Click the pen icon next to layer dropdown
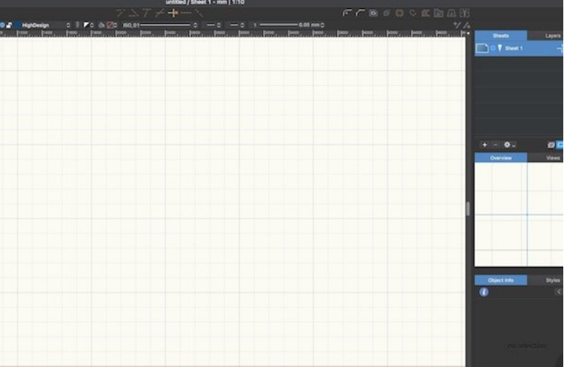This screenshot has width=564, height=367. (77, 25)
